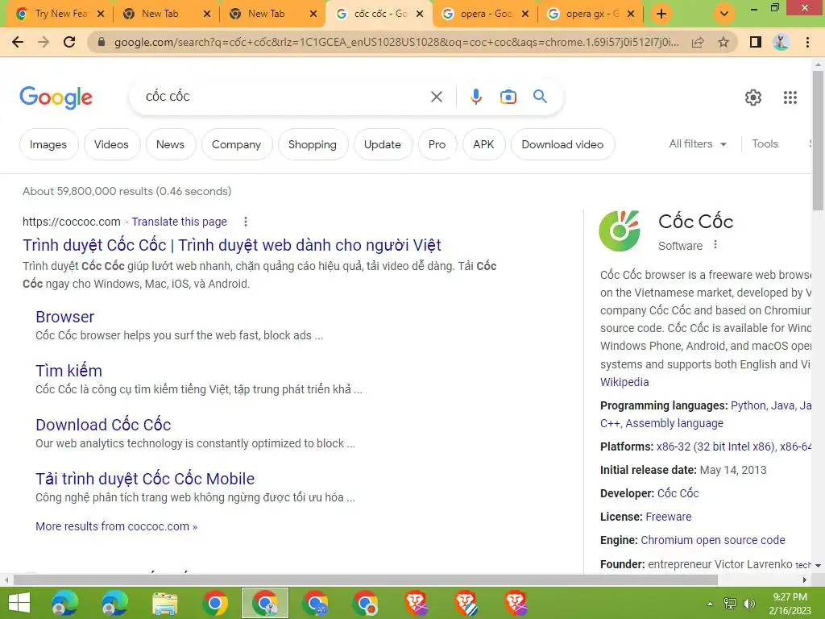Select the Update filter chip
825x619 pixels.
(383, 144)
